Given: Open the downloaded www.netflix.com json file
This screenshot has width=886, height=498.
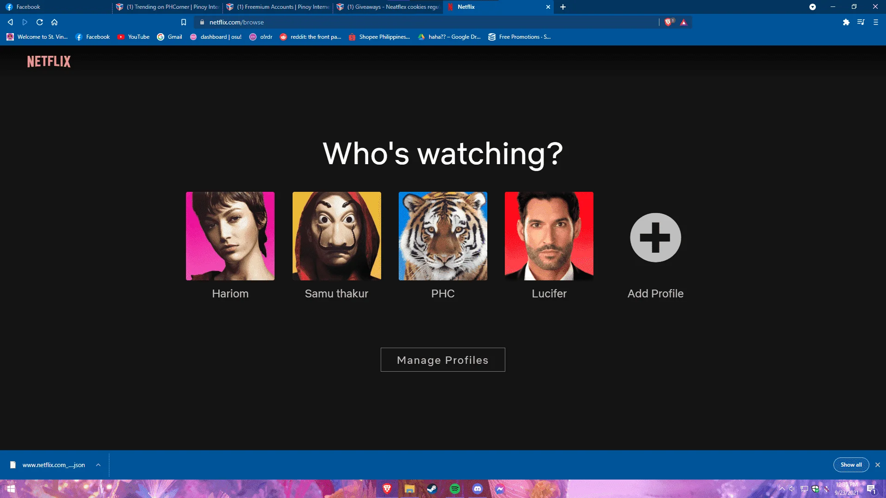Looking at the screenshot, I should 48,465.
